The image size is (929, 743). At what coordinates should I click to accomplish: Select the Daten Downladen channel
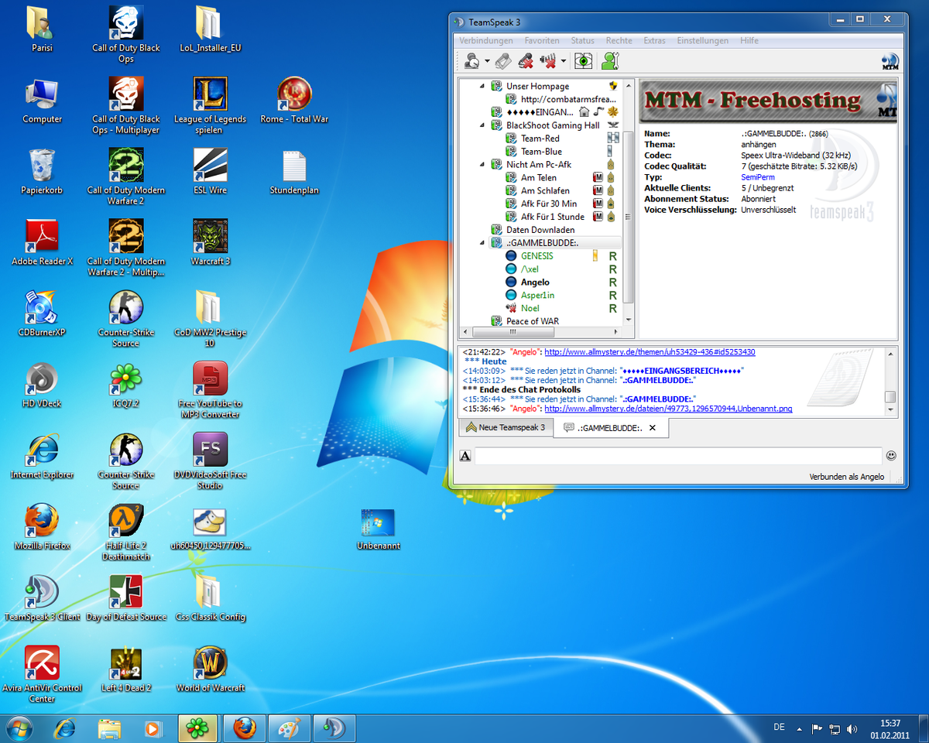point(540,230)
